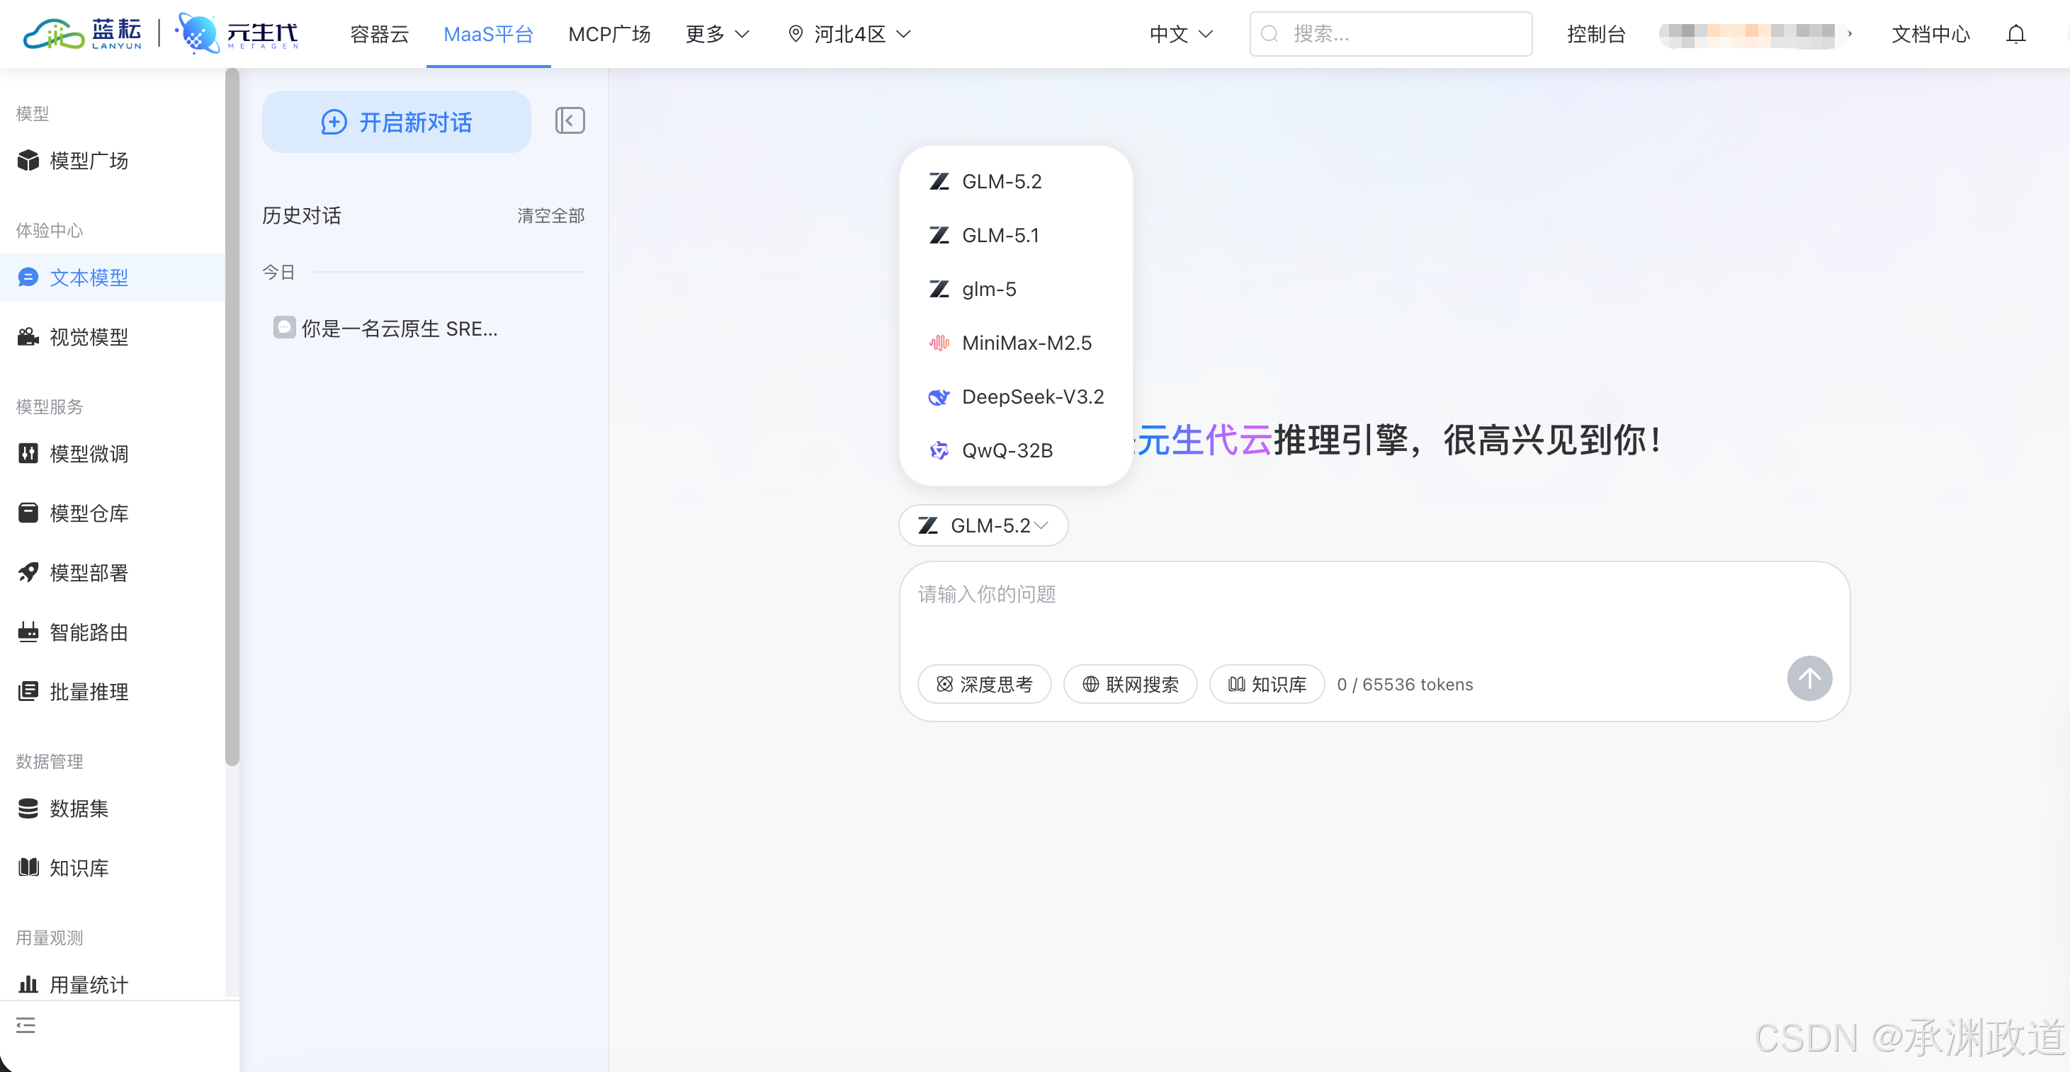
Task: Click the chat icon beside 你是一名云原生 SRE
Action: (285, 328)
